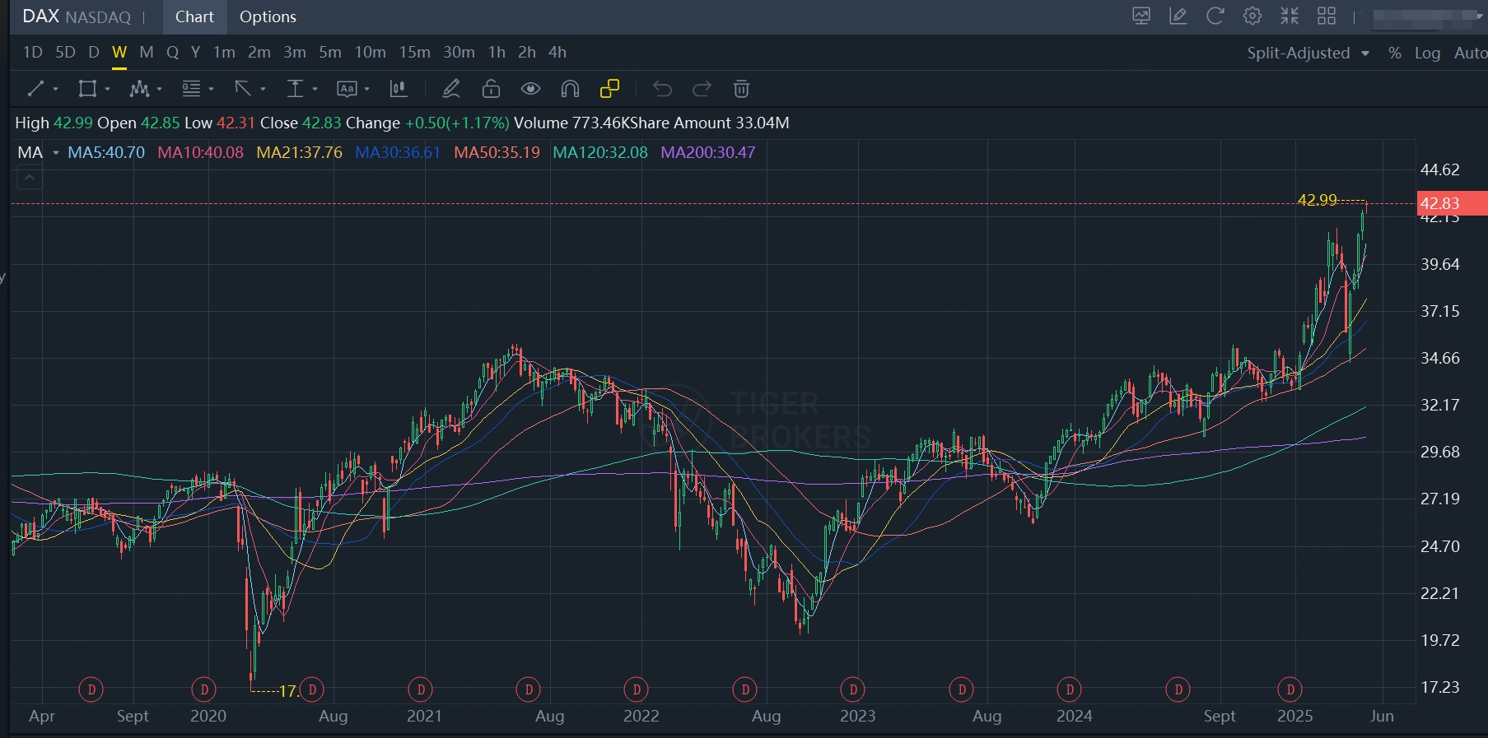Enable Log scale on price axis
Screen dimensions: 1488x738
click(x=1427, y=53)
